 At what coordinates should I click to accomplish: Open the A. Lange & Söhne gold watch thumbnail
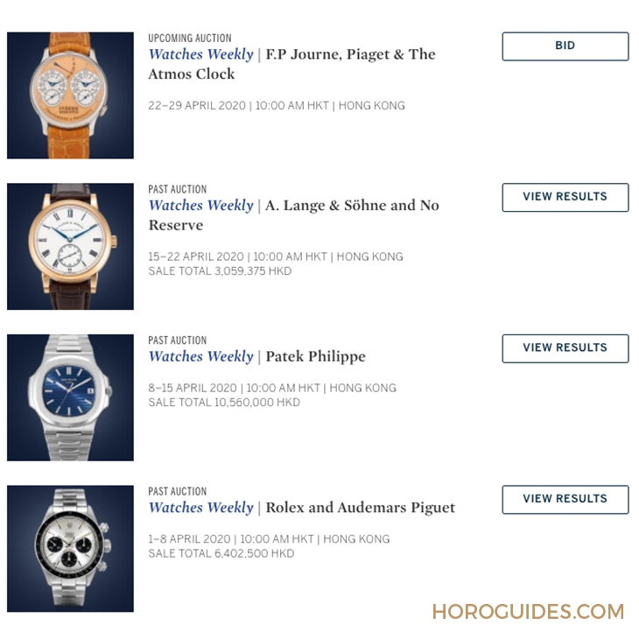pyautogui.click(x=70, y=246)
